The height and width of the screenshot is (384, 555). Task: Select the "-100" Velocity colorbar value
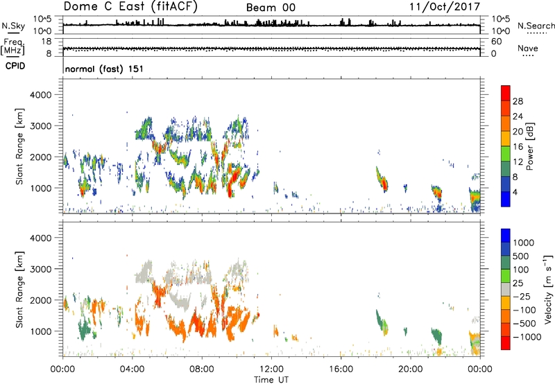point(524,310)
